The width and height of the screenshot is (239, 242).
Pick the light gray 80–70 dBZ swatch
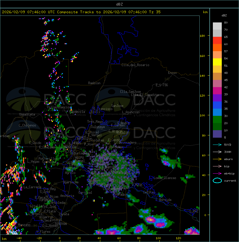pyautogui.click(x=217, y=26)
